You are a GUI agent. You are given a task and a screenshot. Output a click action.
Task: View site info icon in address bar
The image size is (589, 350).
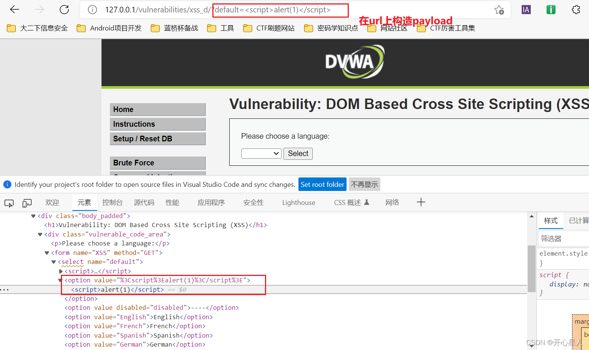pos(92,10)
